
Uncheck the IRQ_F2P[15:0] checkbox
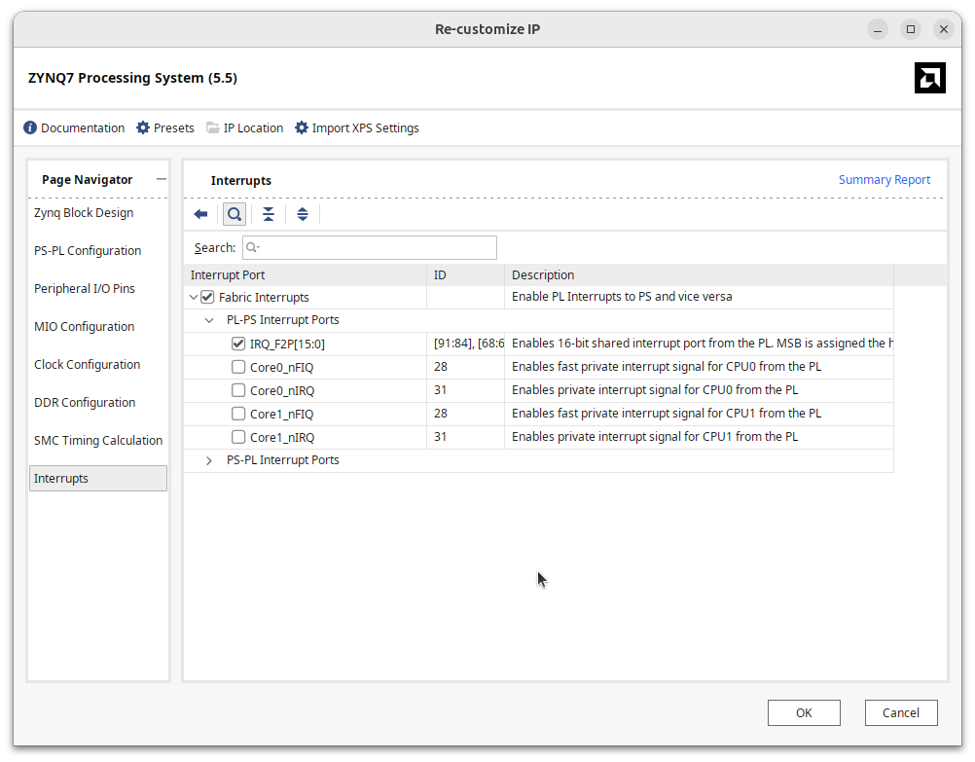coord(238,344)
